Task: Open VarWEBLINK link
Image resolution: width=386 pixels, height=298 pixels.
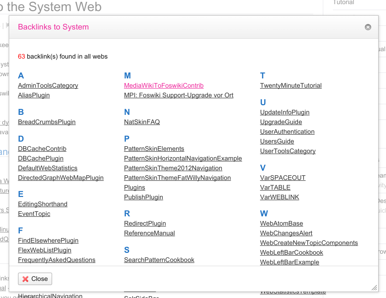Action: coord(279,197)
